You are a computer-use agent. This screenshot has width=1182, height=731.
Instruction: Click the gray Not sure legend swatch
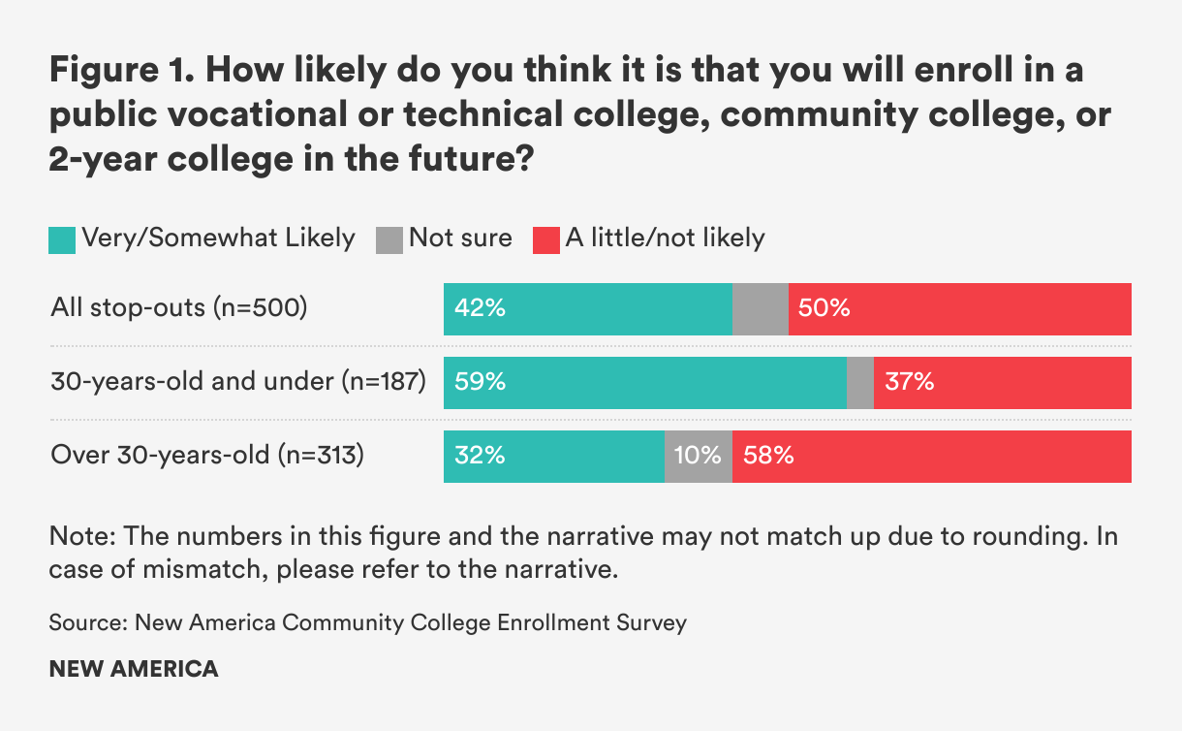(x=389, y=238)
